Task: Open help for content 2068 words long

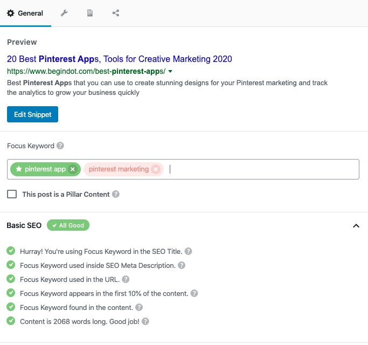Action: 145,321
